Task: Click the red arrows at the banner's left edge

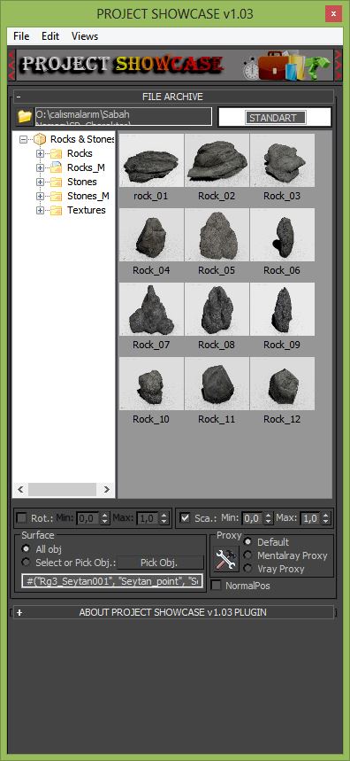Action: (11, 64)
